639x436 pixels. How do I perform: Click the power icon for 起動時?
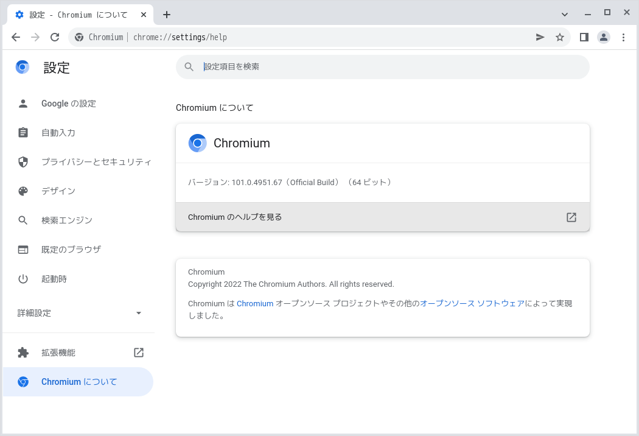(23, 279)
